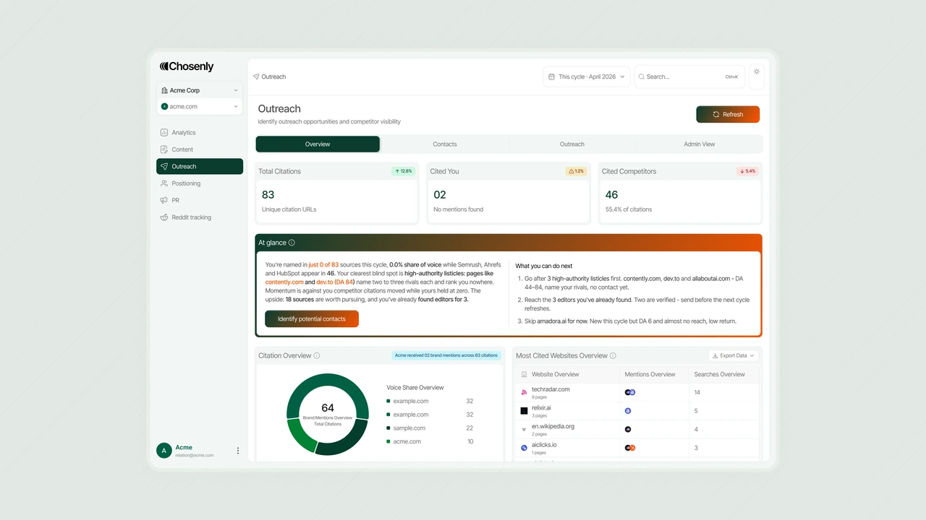Click the searches value 14
The width and height of the screenshot is (926, 520).
tap(697, 392)
